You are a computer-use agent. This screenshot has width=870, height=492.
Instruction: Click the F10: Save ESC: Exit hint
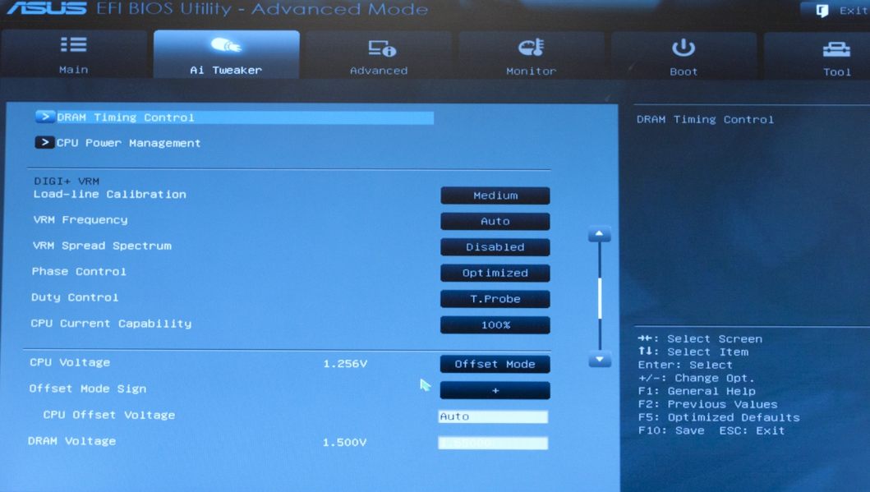click(x=711, y=430)
